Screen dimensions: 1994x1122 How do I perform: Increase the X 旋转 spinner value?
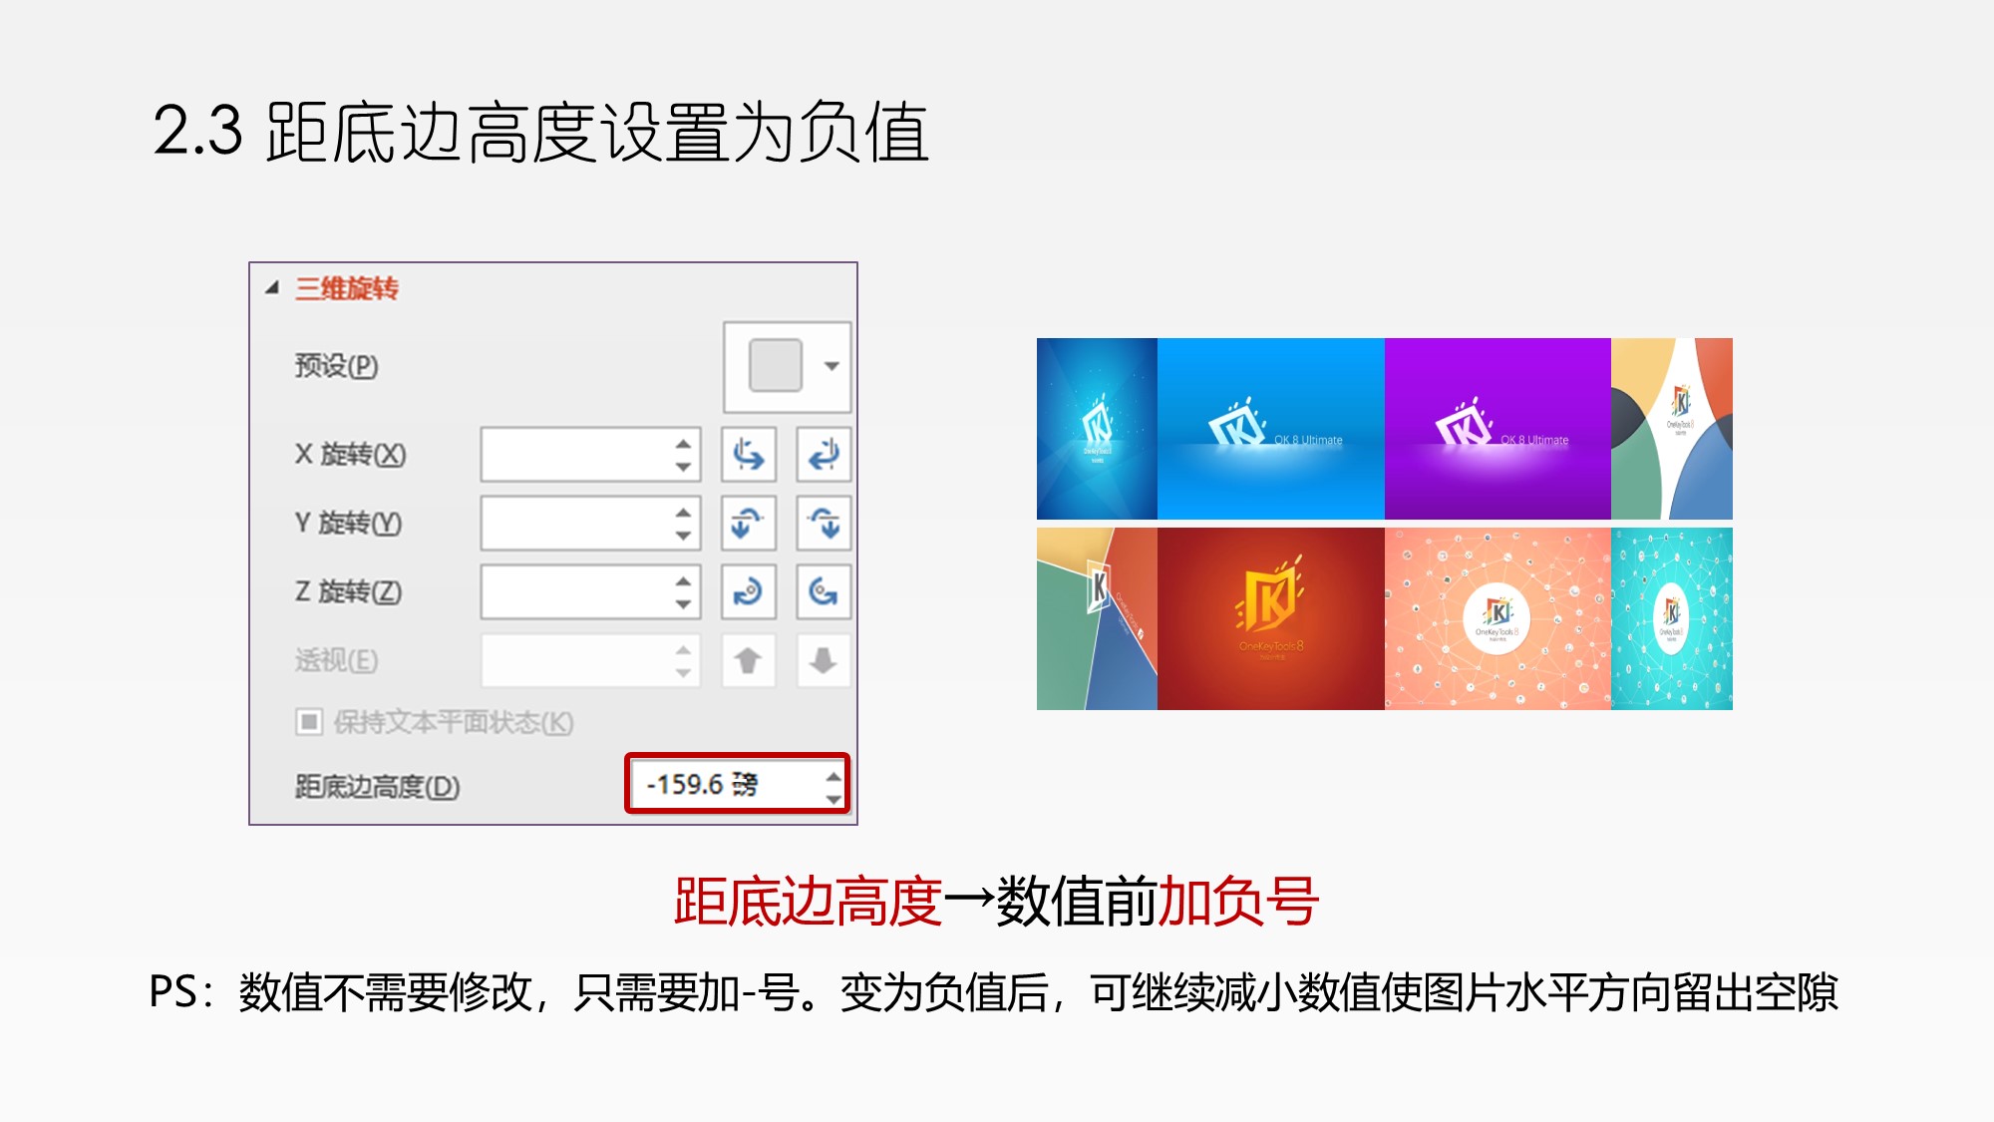pos(683,444)
